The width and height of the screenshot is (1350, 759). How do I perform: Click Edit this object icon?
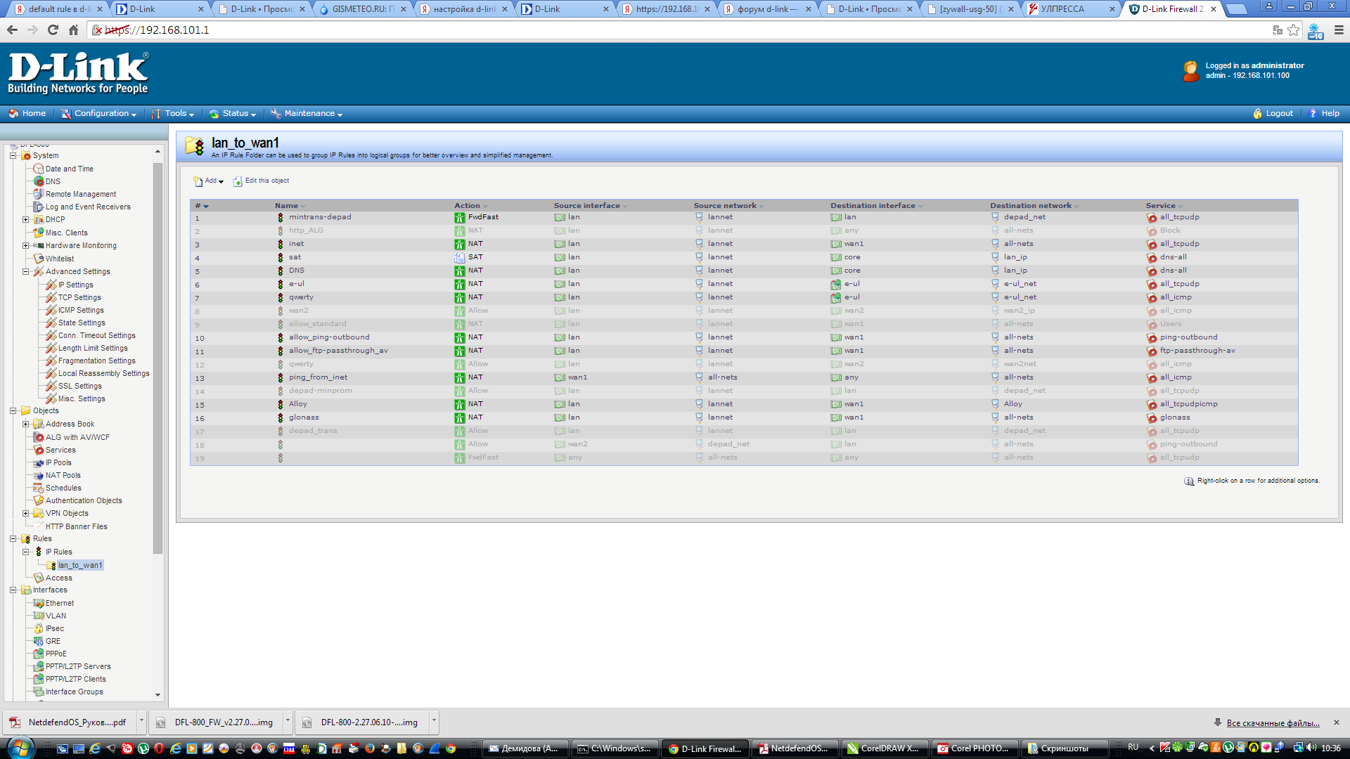tap(238, 181)
